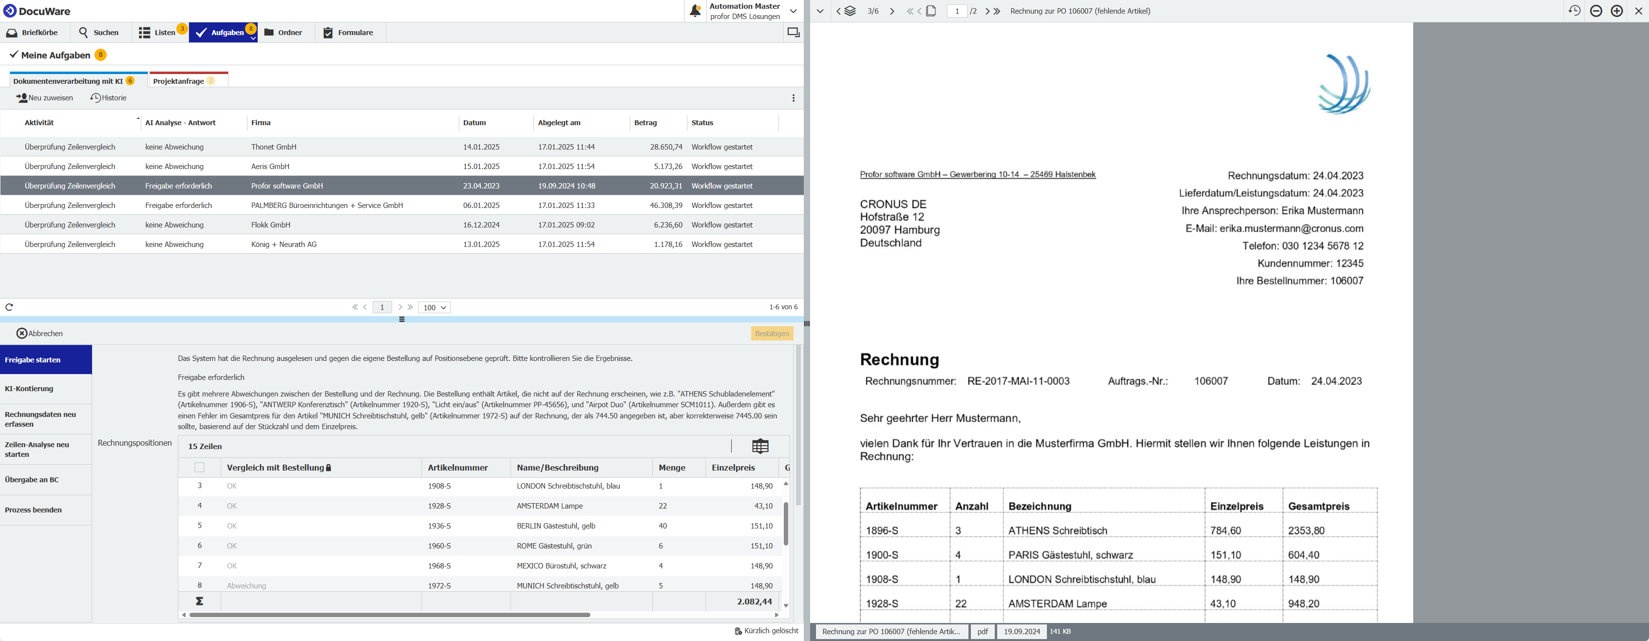
Task: Open the 100 rows-per-page dropdown
Action: tap(435, 307)
